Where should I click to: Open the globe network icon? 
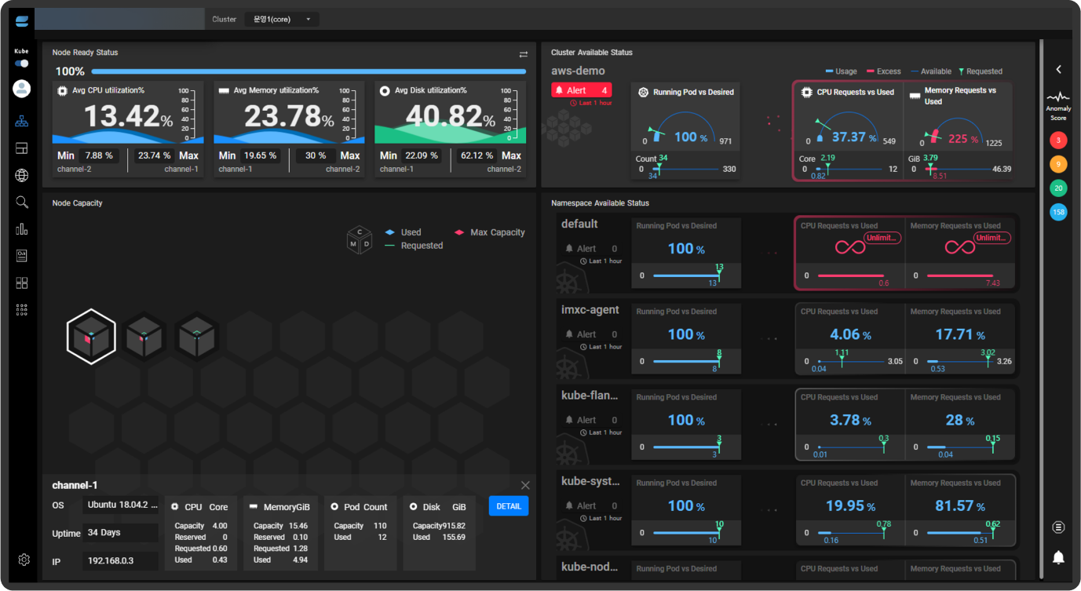[x=21, y=175]
